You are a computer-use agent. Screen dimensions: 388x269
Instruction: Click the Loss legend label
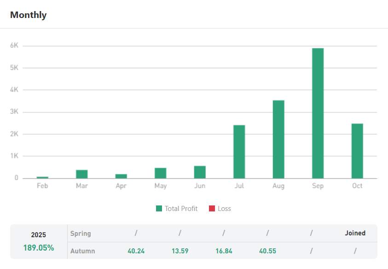224,209
